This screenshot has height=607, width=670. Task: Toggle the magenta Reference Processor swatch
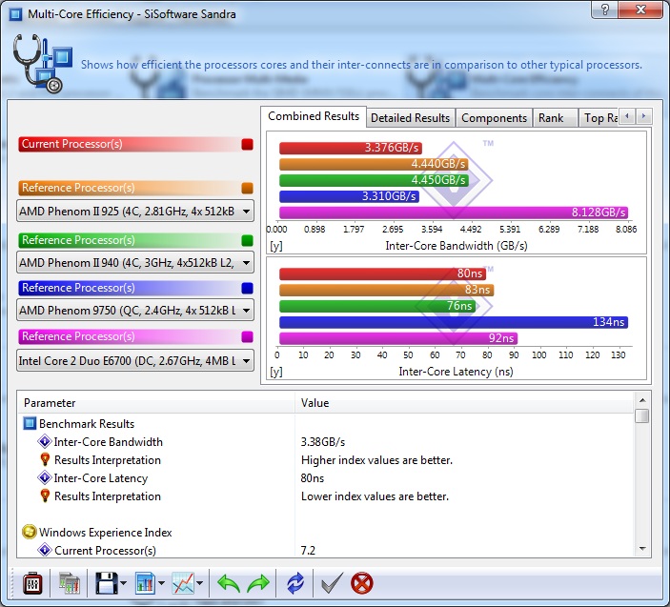[247, 336]
